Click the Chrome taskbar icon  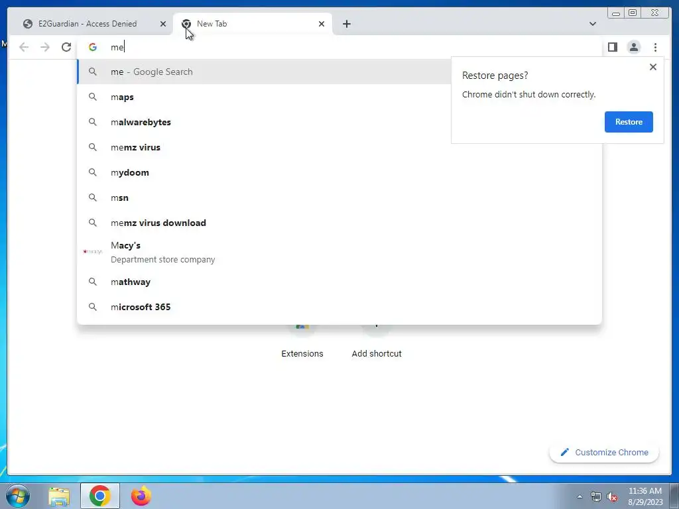tap(100, 496)
